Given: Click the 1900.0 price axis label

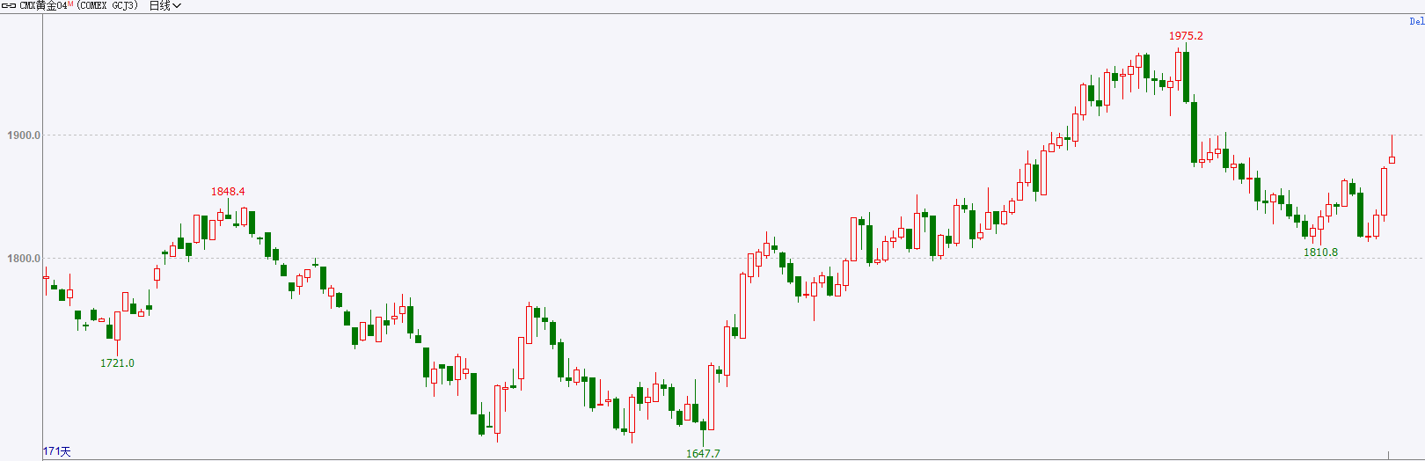Looking at the screenshot, I should [x=24, y=135].
